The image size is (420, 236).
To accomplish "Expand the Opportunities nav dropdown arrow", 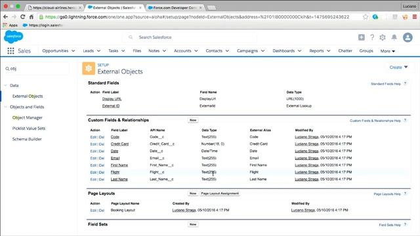I will (73, 51).
